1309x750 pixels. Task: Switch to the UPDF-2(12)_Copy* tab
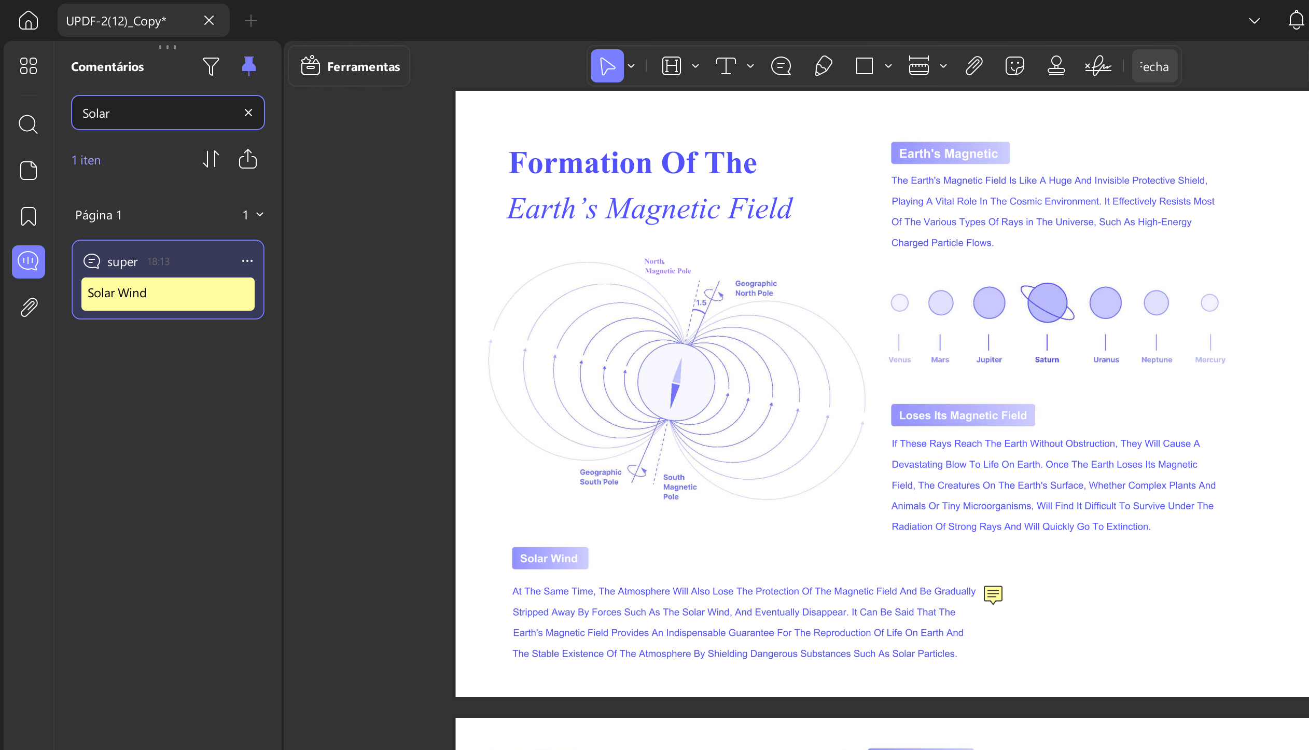144,21
